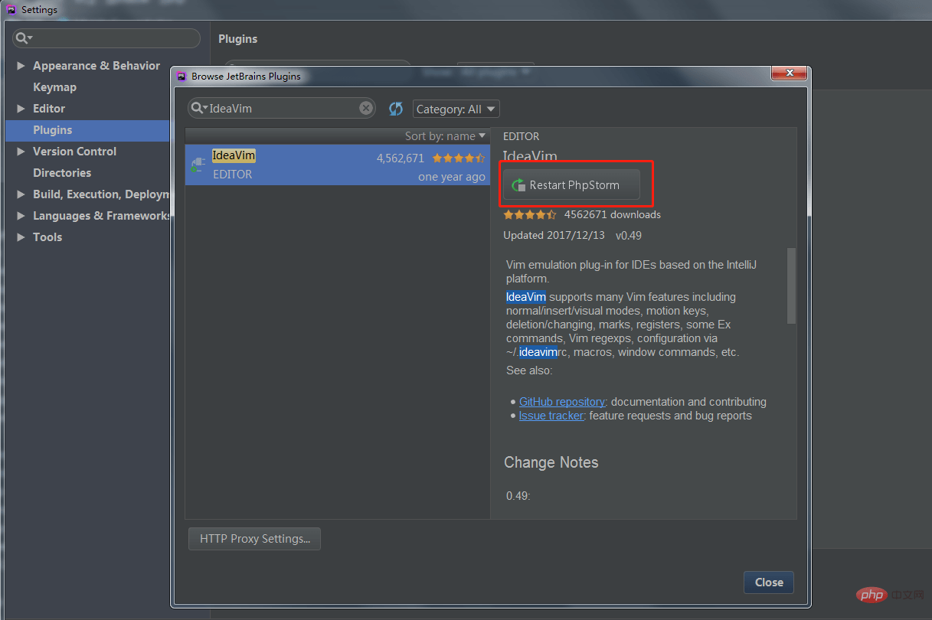Click the IdeaVim plugin icon in list
The image size is (932, 620).
pos(198,165)
